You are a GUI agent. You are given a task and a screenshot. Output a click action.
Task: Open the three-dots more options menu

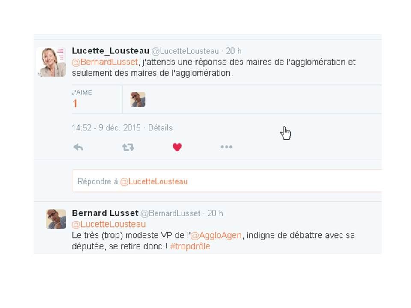pos(226,147)
